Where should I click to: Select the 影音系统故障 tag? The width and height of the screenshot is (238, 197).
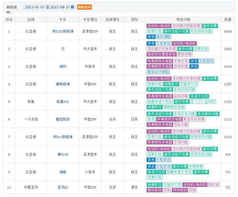click(194, 119)
